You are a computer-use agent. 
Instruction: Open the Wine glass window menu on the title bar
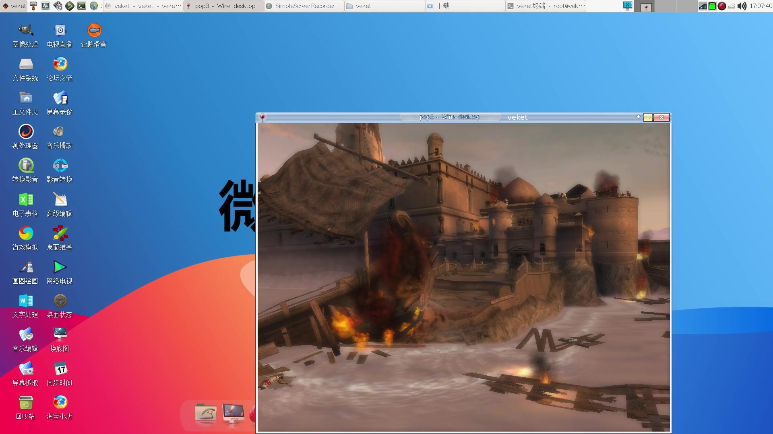pos(262,117)
